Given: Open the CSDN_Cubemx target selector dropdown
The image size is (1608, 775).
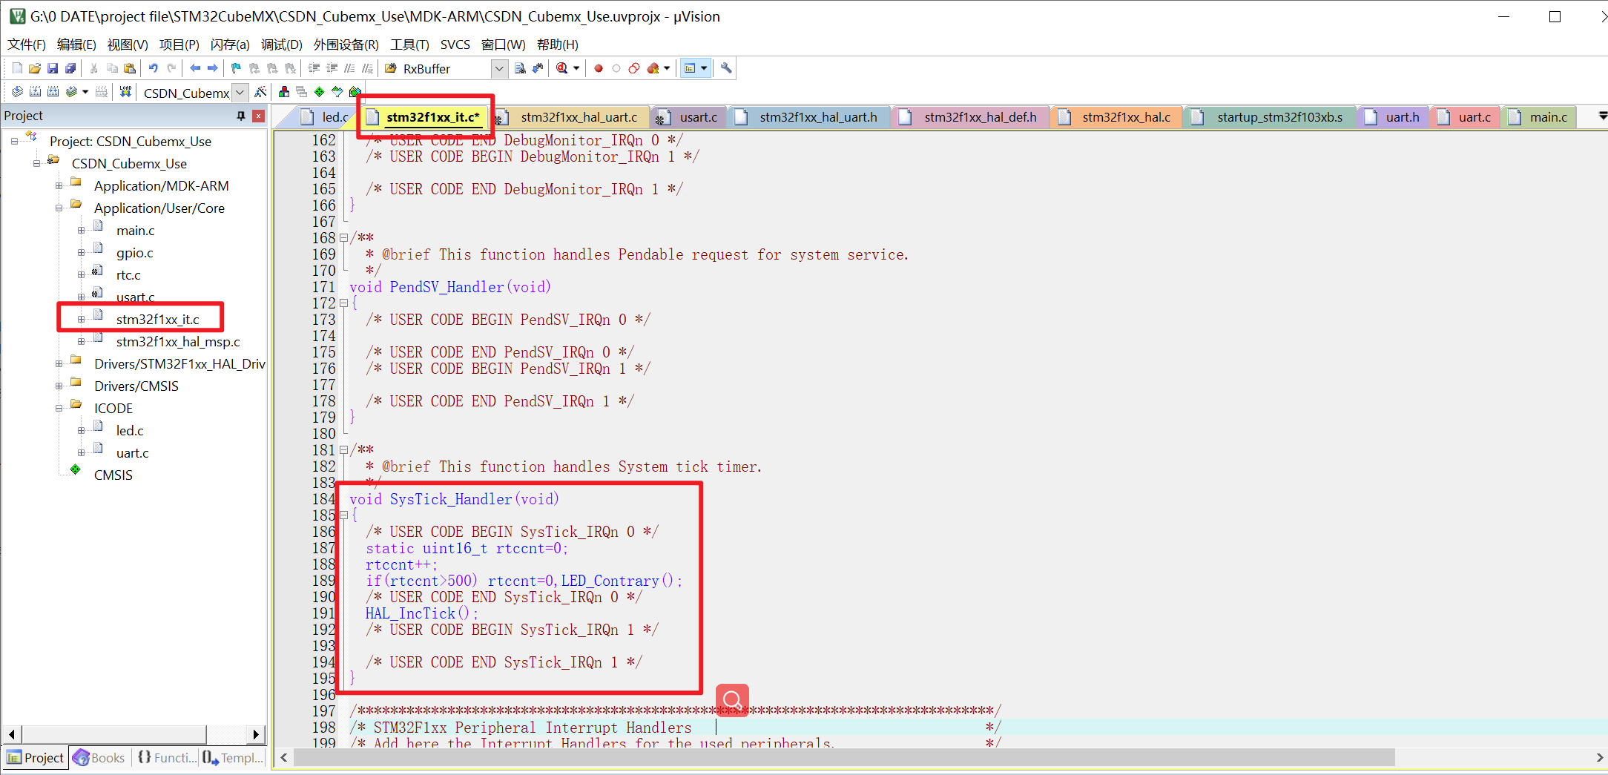Looking at the screenshot, I should [240, 93].
